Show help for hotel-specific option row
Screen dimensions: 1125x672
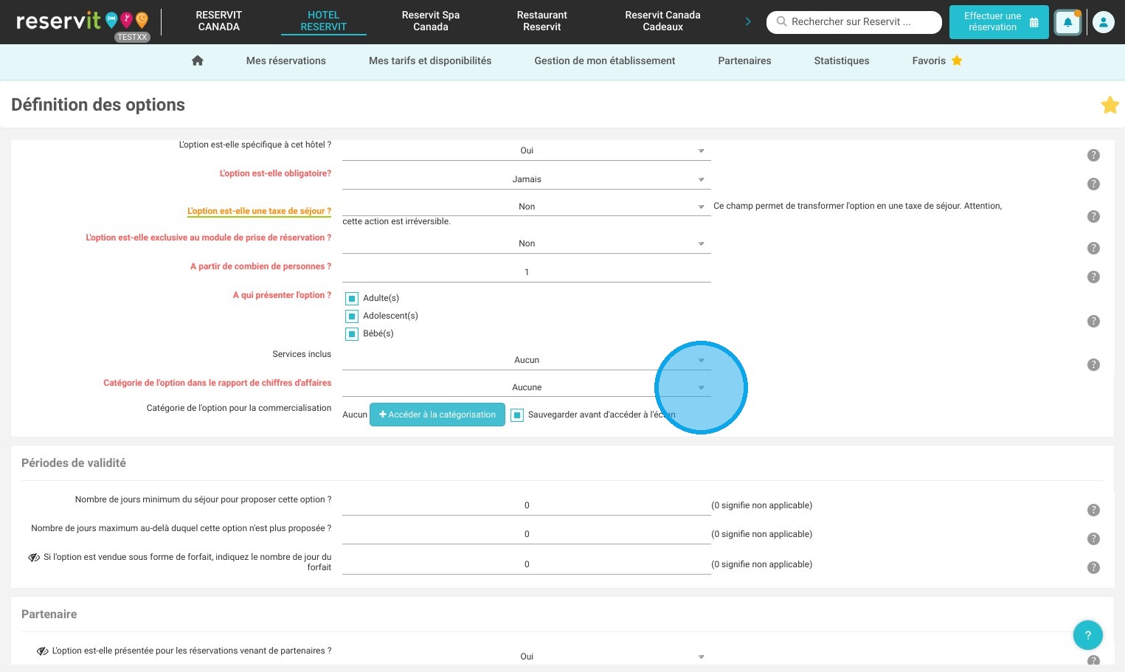click(x=1093, y=155)
